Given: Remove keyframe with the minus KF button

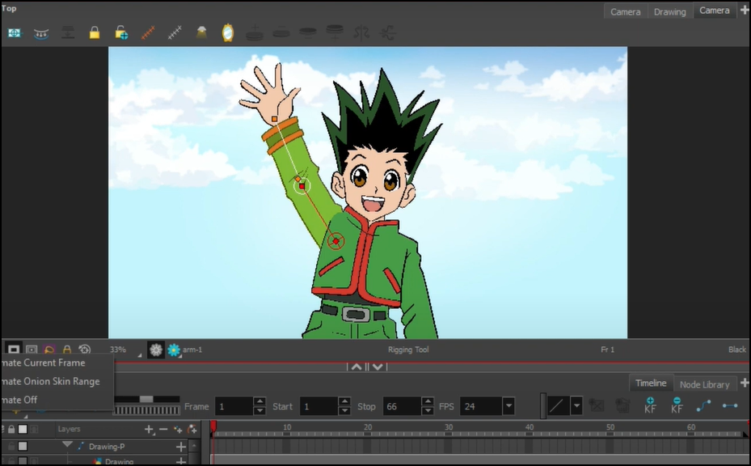Looking at the screenshot, I should coord(677,405).
